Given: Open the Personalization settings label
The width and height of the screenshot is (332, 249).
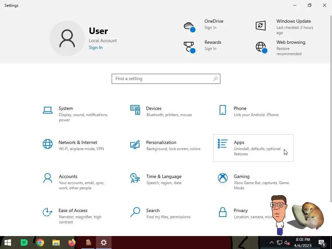Looking at the screenshot, I should (x=161, y=143).
